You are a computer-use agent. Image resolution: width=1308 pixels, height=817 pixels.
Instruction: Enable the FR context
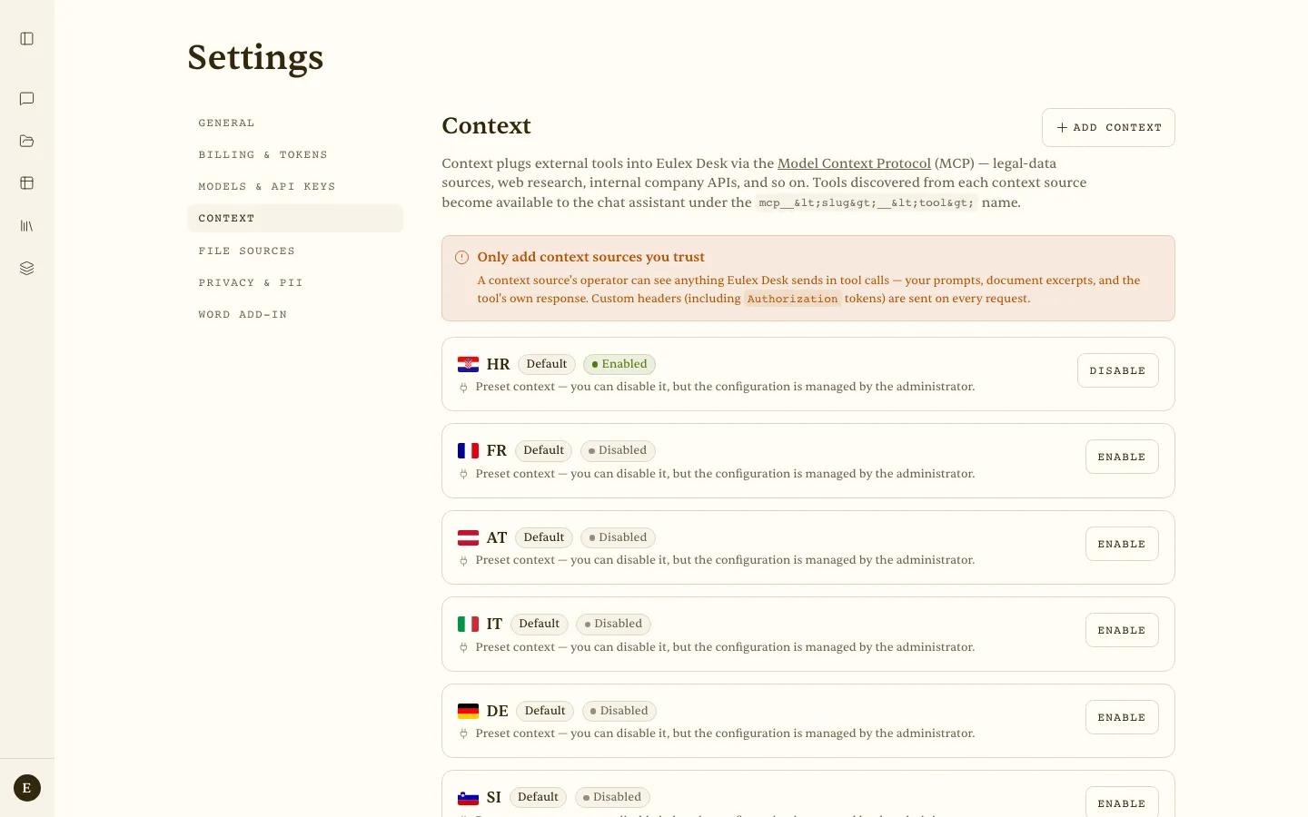1122,457
